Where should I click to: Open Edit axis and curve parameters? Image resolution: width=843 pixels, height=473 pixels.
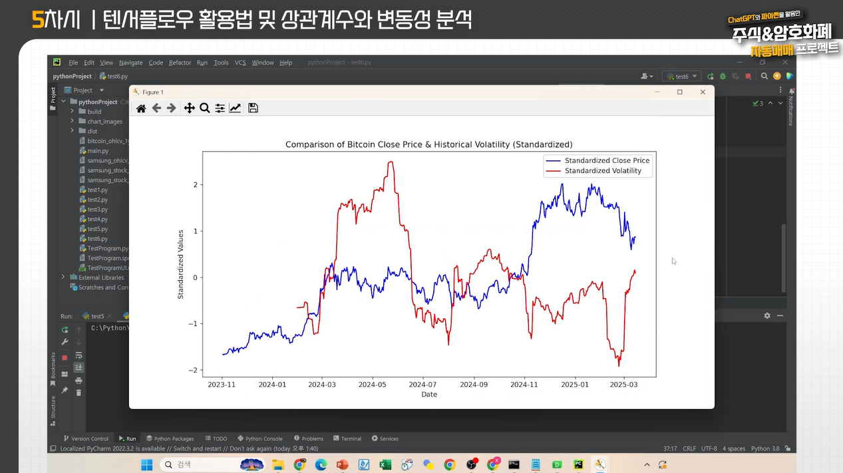pos(235,108)
